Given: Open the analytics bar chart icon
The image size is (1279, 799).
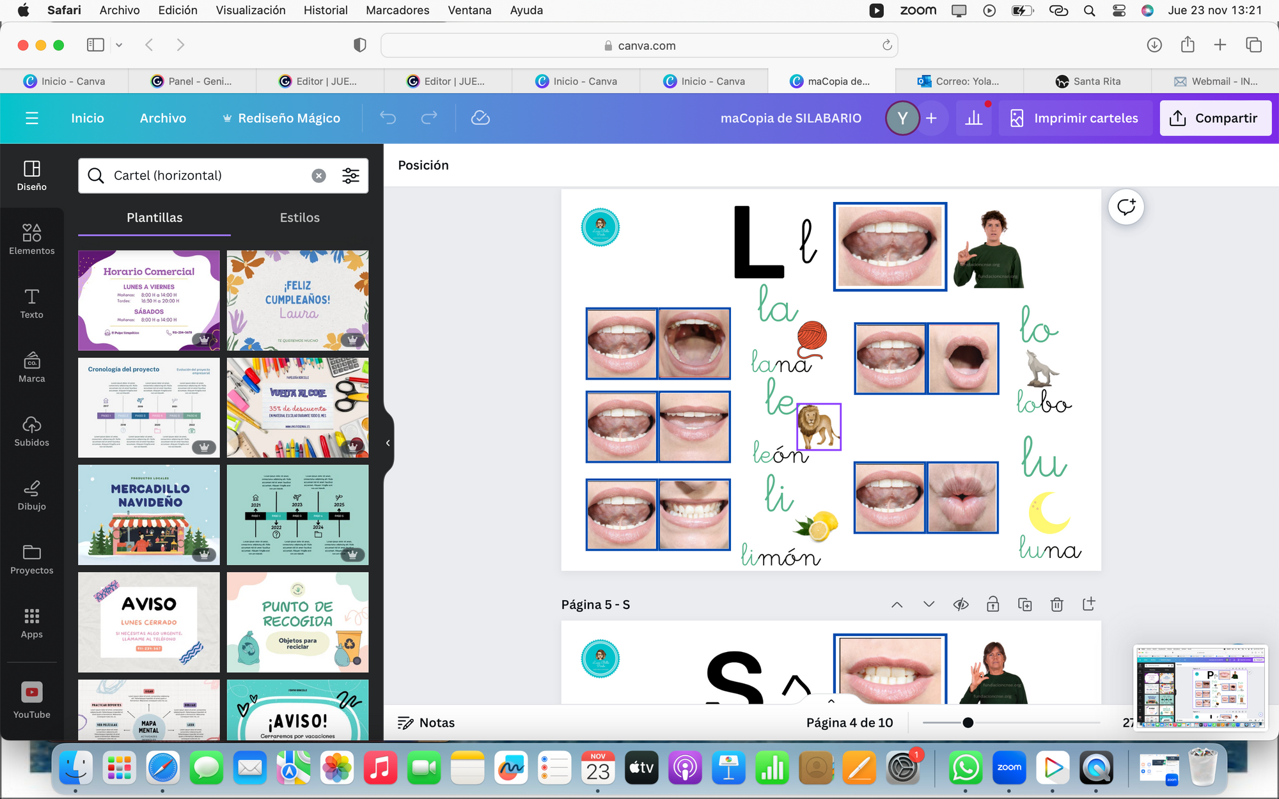Looking at the screenshot, I should point(973,118).
